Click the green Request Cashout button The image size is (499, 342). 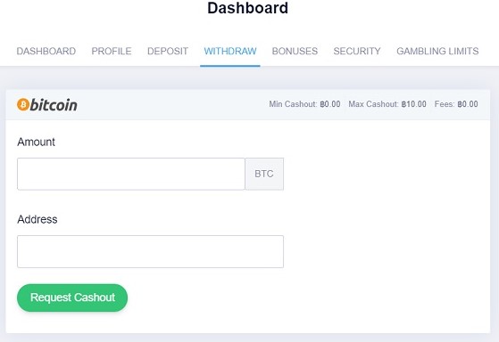(x=72, y=297)
